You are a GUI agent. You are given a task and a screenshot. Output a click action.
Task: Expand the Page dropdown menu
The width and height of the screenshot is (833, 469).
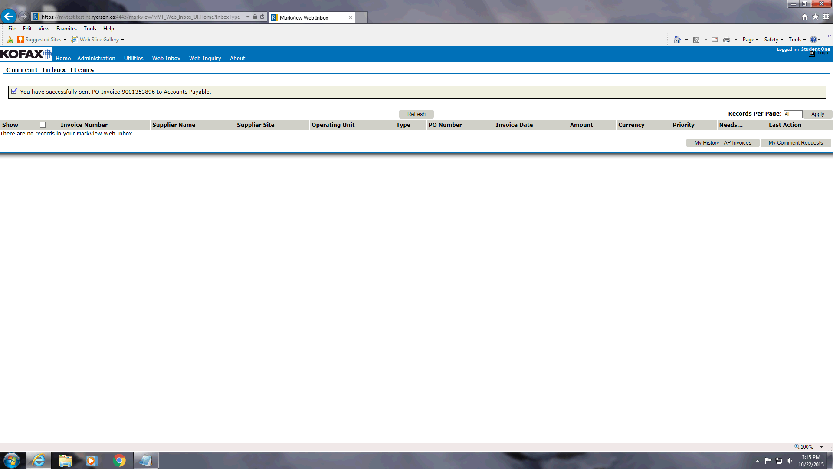click(x=751, y=40)
